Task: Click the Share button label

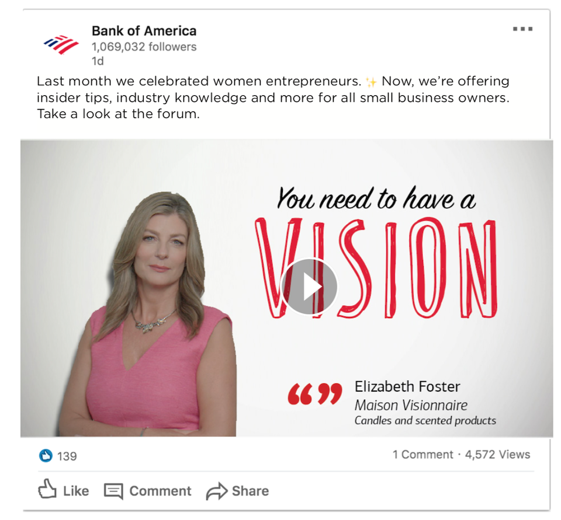Action: pos(250,491)
